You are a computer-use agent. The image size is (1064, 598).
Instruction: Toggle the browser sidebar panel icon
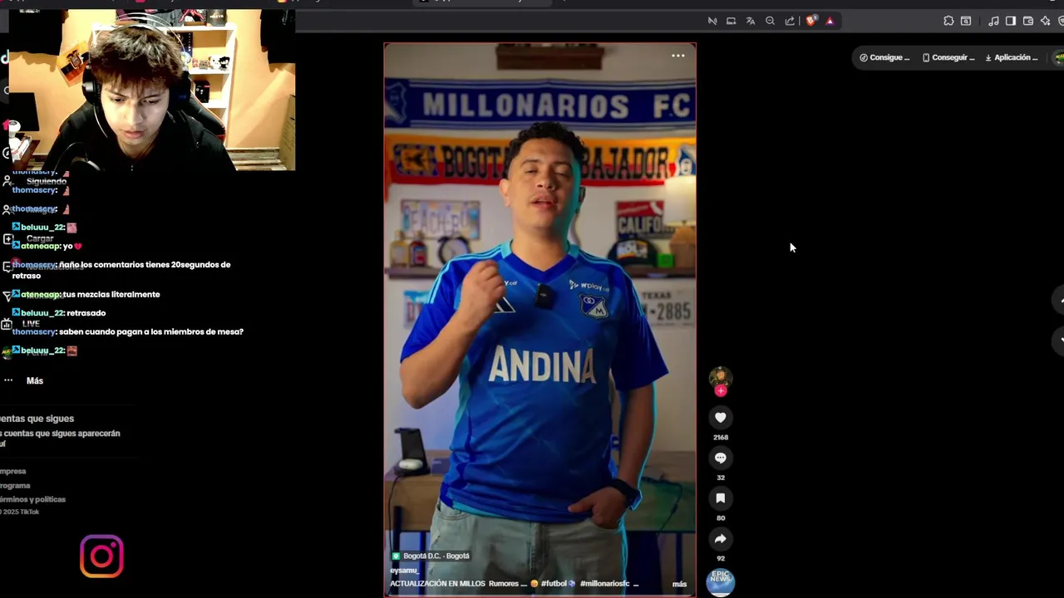tap(1011, 21)
